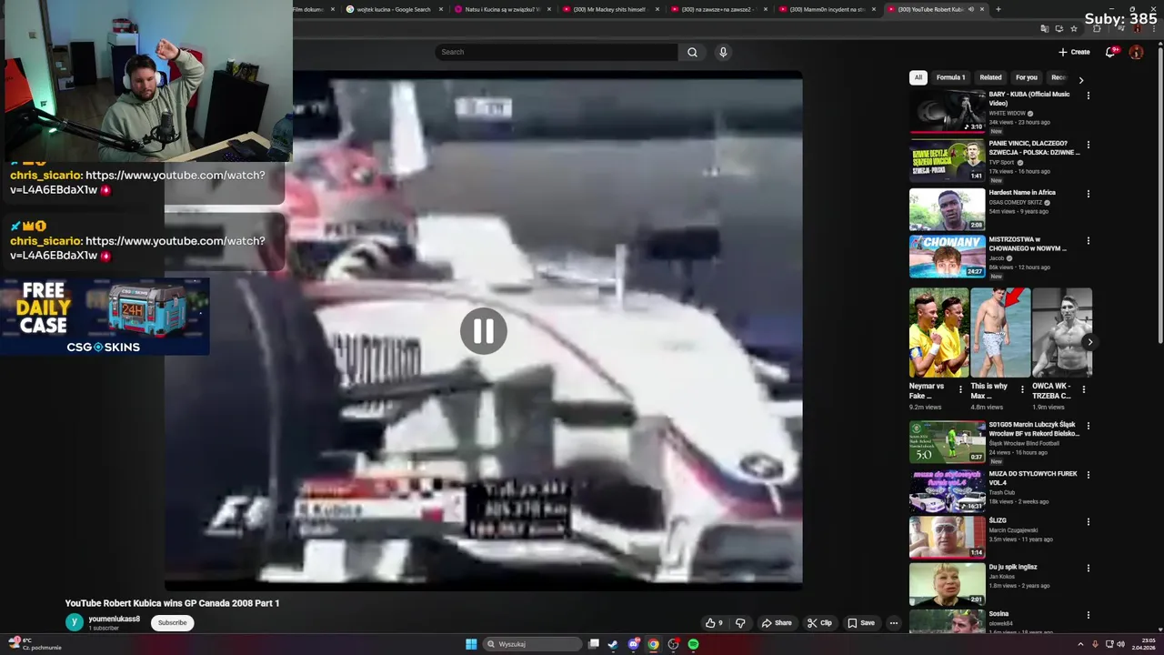Switch to Mr Mackey shits himself tab
The image size is (1164, 655).
pyautogui.click(x=609, y=9)
